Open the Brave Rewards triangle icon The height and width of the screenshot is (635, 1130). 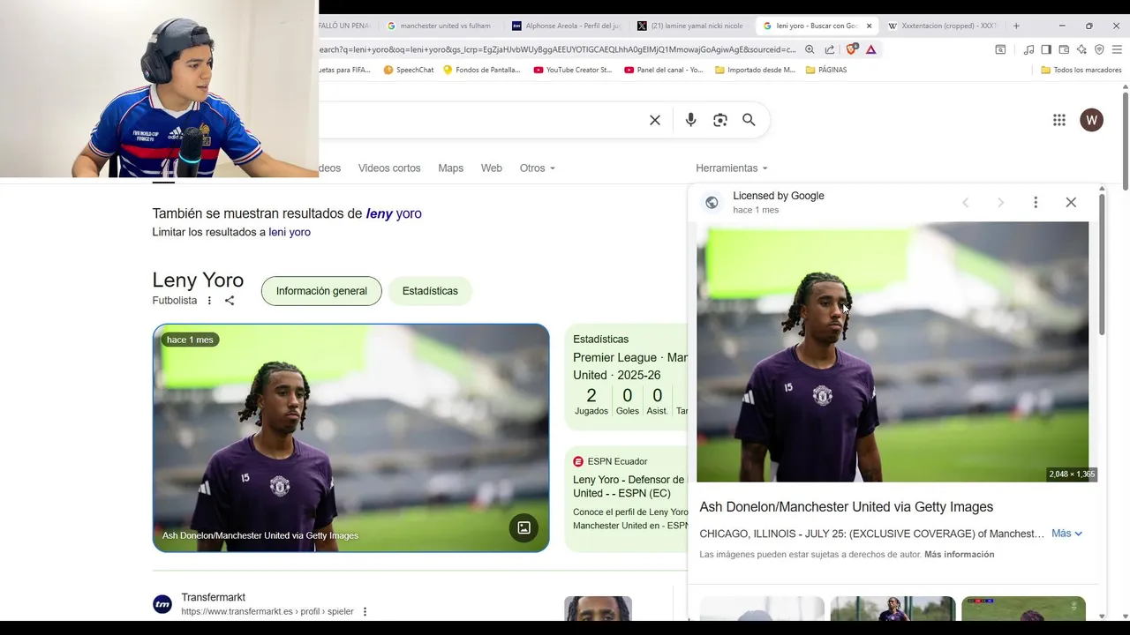click(871, 49)
